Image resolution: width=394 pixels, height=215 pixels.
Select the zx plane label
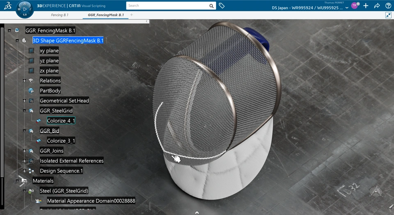tap(49, 71)
